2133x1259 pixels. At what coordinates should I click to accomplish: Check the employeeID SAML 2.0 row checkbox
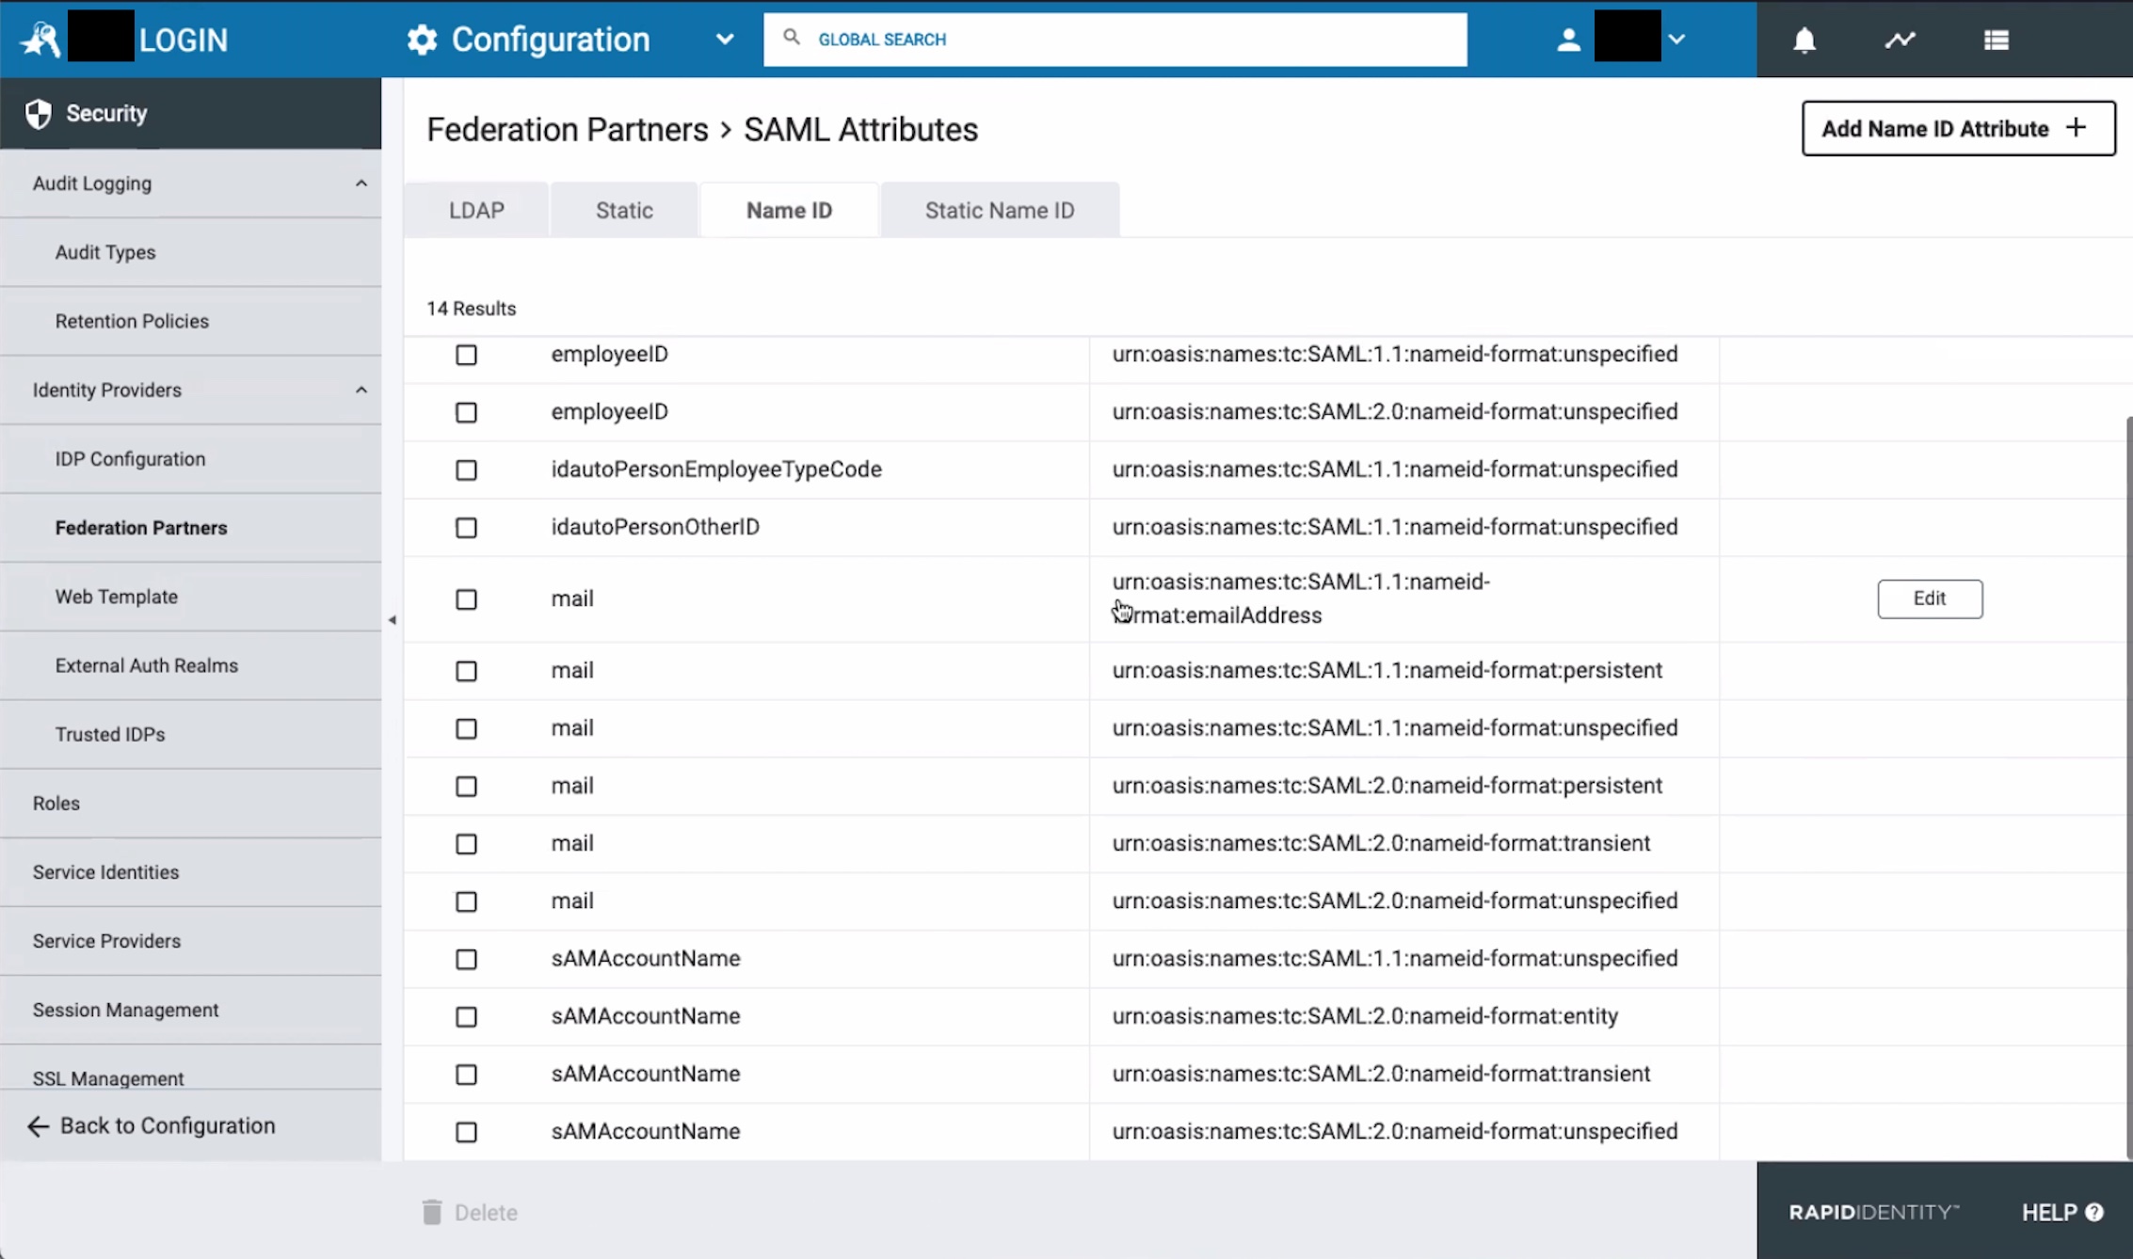point(467,412)
